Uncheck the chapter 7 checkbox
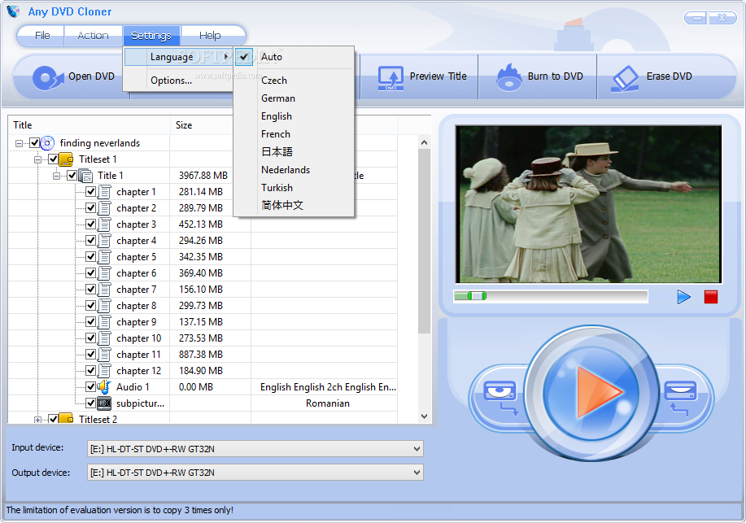The image size is (746, 523). click(x=90, y=290)
